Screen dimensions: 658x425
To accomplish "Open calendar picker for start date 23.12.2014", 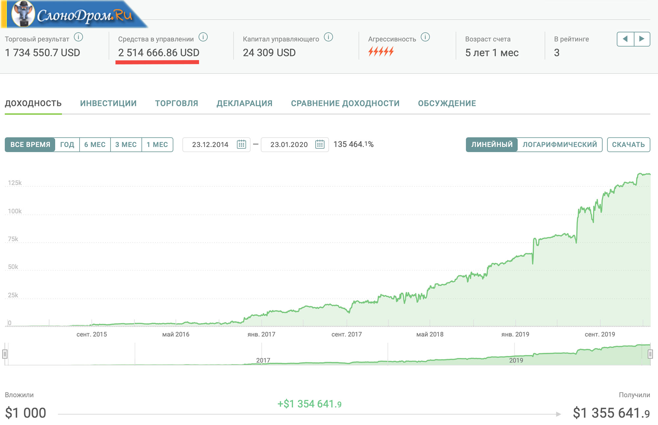I will [241, 145].
